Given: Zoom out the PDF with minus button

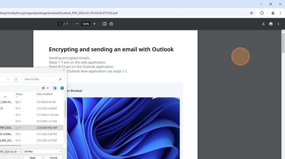Looking at the screenshot, I should pyautogui.click(x=77, y=24).
